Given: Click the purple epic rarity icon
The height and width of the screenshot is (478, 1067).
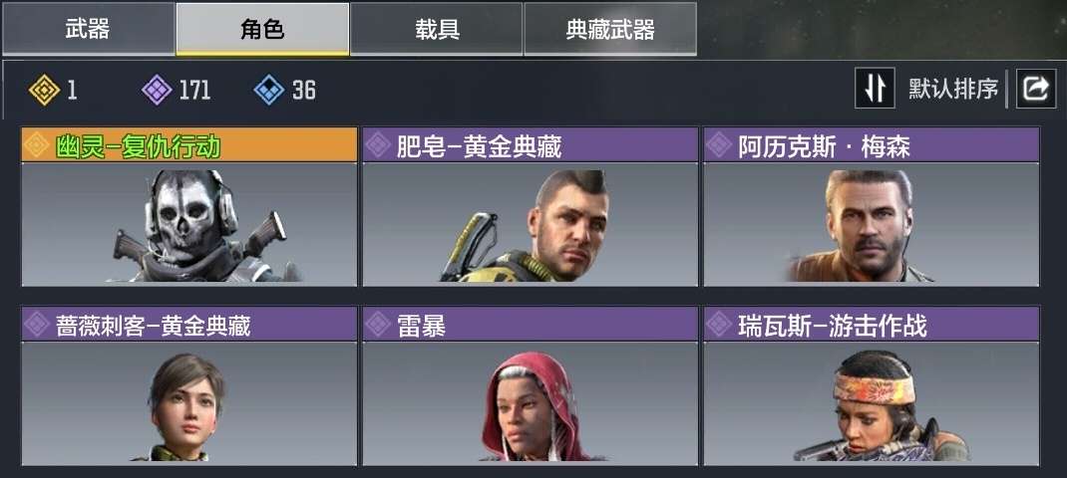Looking at the screenshot, I should click(157, 90).
